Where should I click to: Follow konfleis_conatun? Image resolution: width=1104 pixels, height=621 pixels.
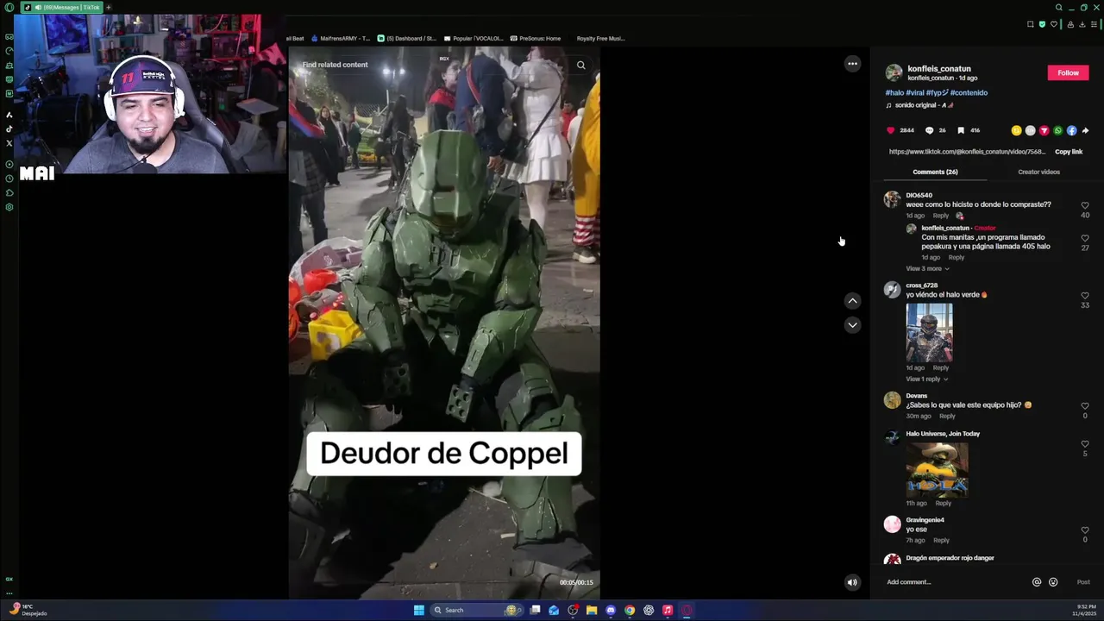pos(1068,72)
